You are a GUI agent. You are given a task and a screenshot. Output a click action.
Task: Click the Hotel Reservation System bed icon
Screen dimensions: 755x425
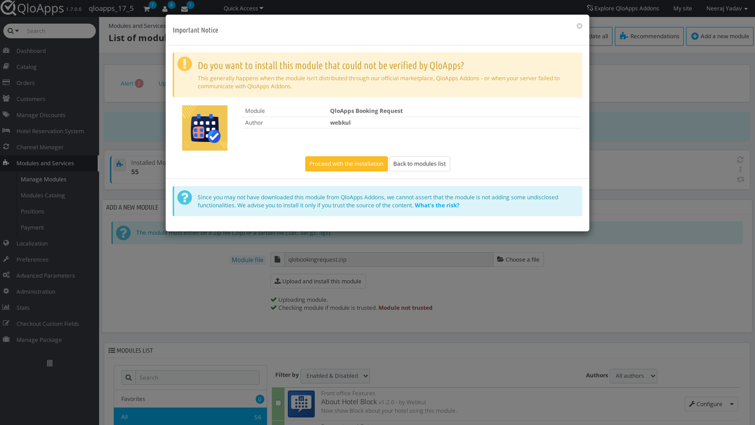6,131
